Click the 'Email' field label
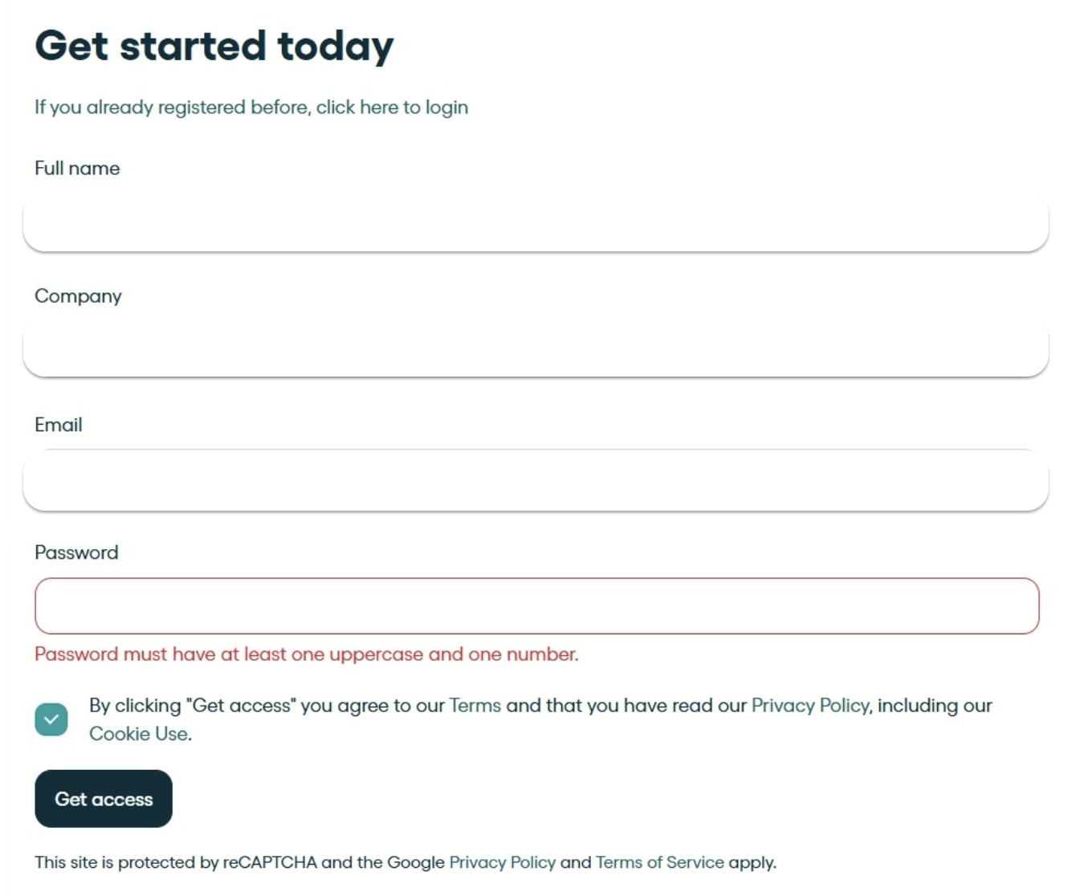Viewport: 1068px width, 896px height. click(x=59, y=425)
